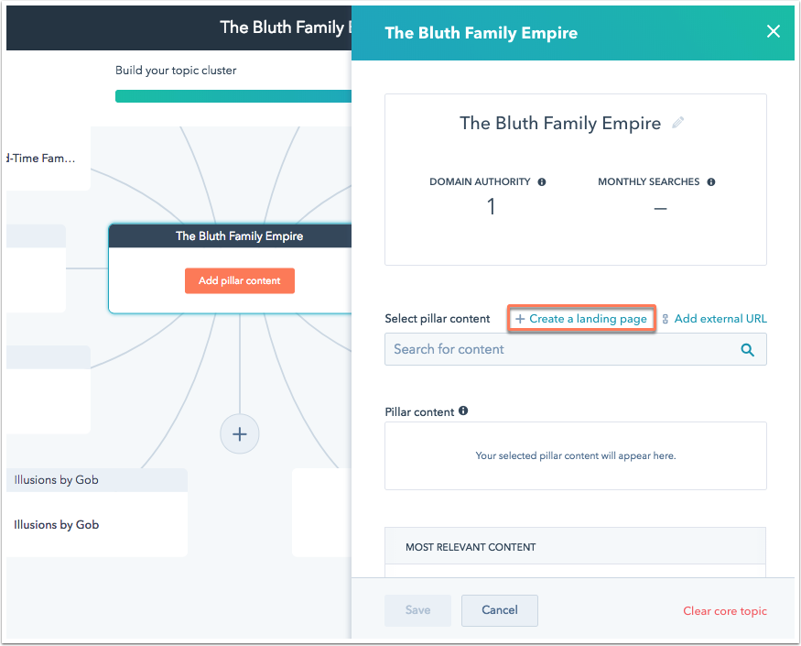Click the panel title The Bluth Family Empire

(x=482, y=33)
